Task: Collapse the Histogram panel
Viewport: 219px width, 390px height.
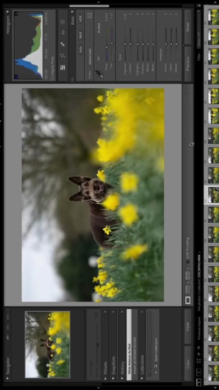Action: tap(8, 11)
